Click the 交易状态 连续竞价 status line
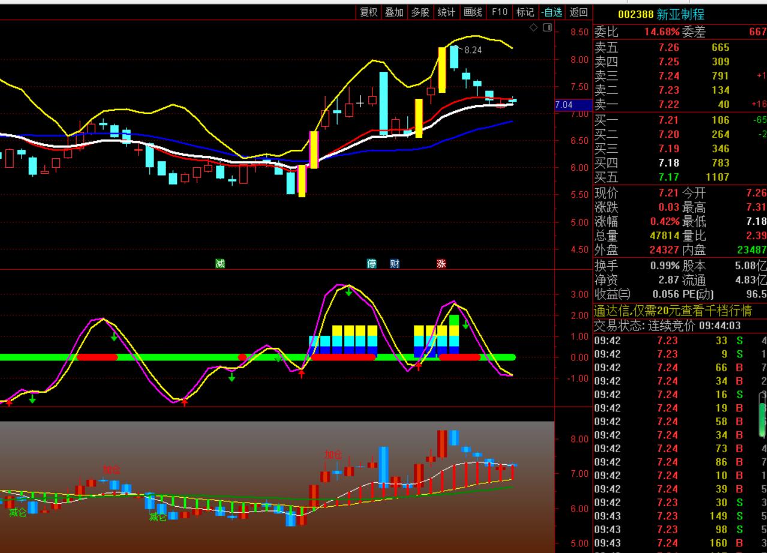 [667, 326]
